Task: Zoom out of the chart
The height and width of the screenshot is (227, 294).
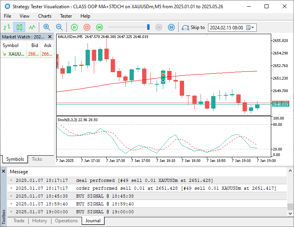Action: pos(59,27)
